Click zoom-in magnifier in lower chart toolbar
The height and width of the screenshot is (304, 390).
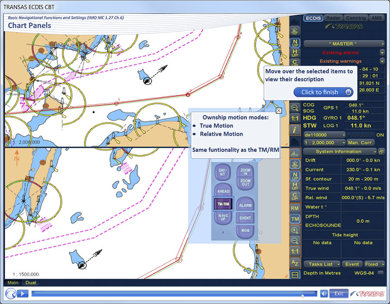(x=295, y=230)
